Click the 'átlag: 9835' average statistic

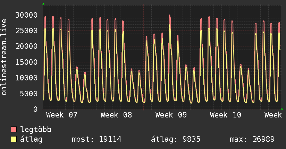coord(175,140)
